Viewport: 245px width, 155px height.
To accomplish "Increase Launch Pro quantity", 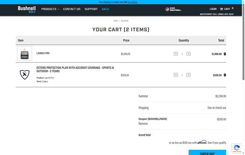I will (x=188, y=54).
